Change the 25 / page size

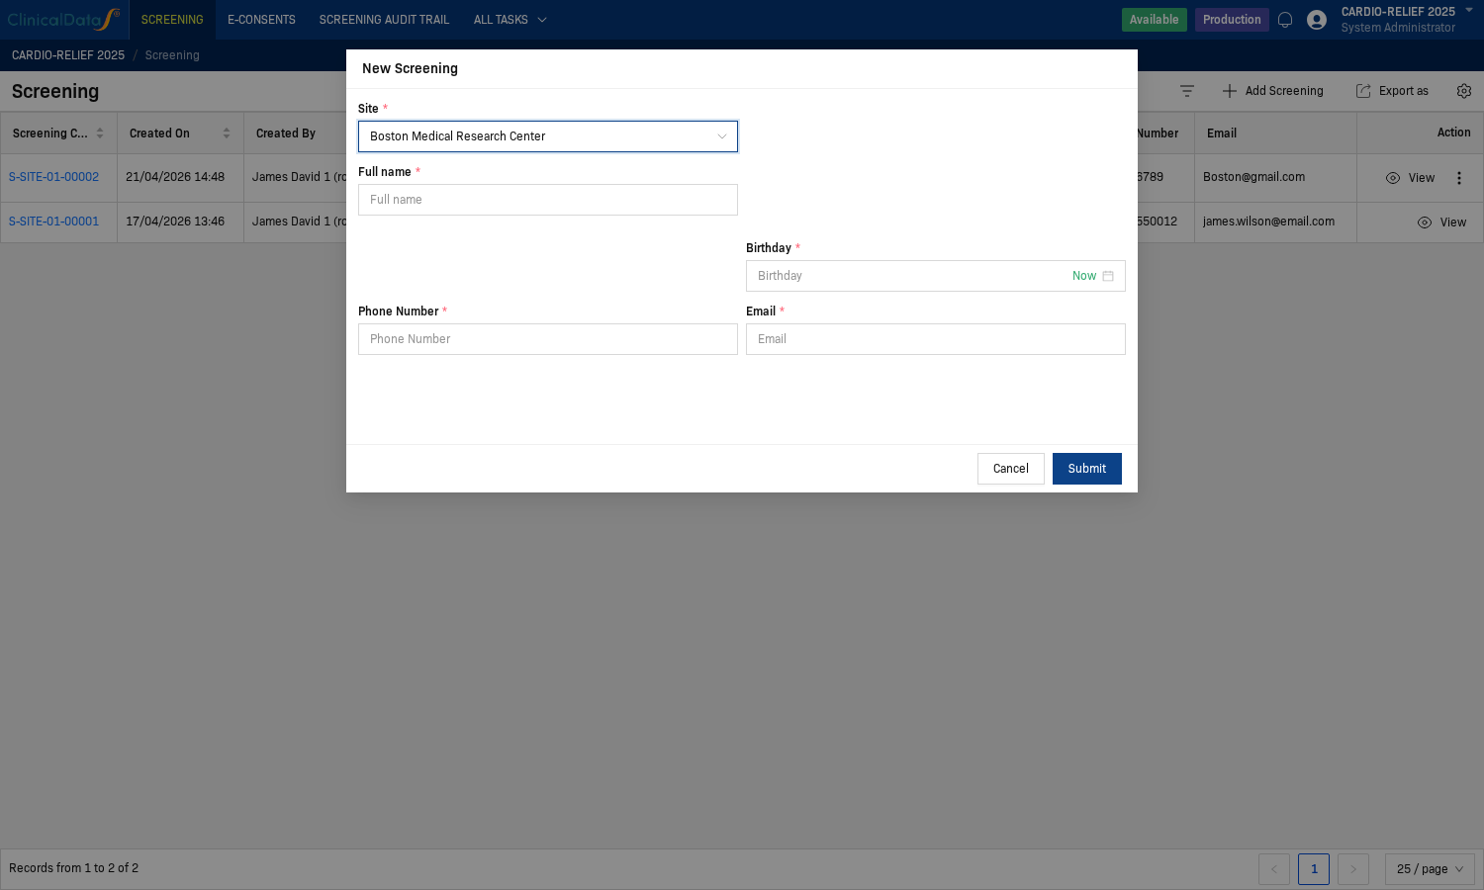pyautogui.click(x=1430, y=869)
